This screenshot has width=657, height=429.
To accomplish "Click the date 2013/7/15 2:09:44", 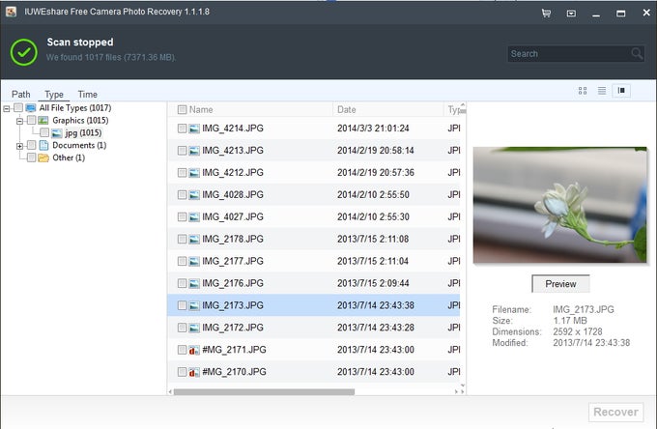I will 373,284.
